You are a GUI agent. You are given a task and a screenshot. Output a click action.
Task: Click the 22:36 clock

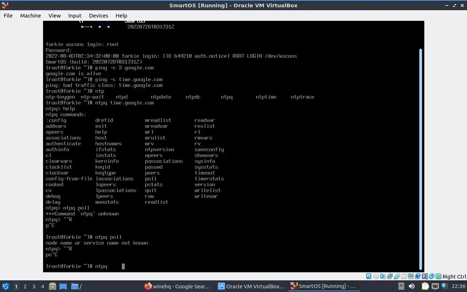pyautogui.click(x=458, y=286)
